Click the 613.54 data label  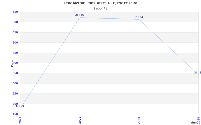pyautogui.click(x=139, y=17)
